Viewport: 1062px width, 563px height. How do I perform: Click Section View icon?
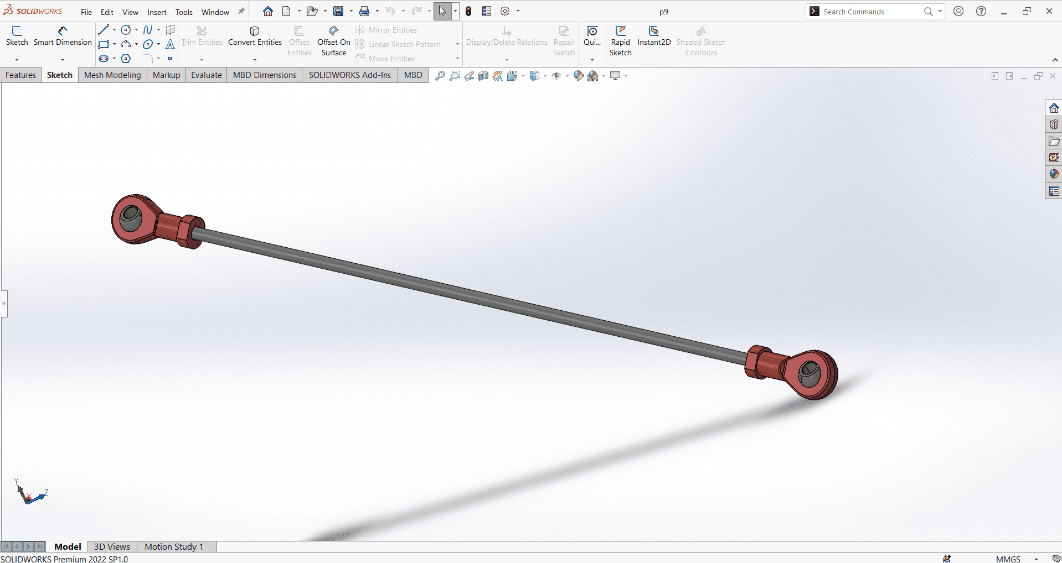coord(483,76)
